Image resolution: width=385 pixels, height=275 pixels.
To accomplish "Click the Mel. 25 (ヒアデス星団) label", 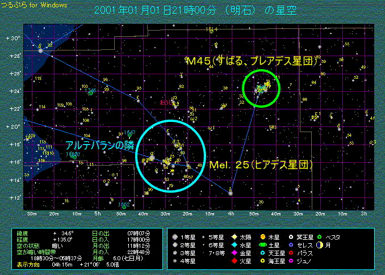I will point(261,165).
